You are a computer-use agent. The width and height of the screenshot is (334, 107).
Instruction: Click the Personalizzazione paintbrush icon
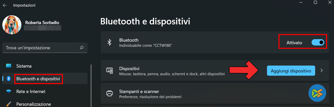click(x=9, y=104)
